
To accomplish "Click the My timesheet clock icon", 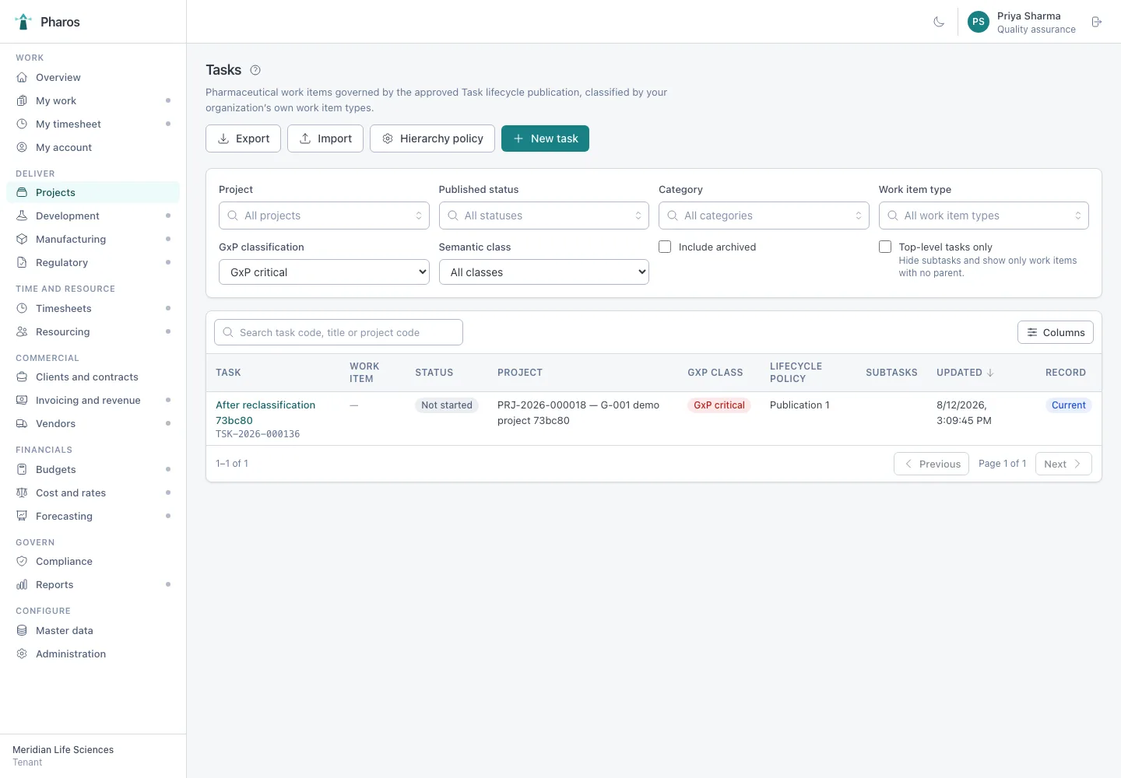I will click(22, 124).
